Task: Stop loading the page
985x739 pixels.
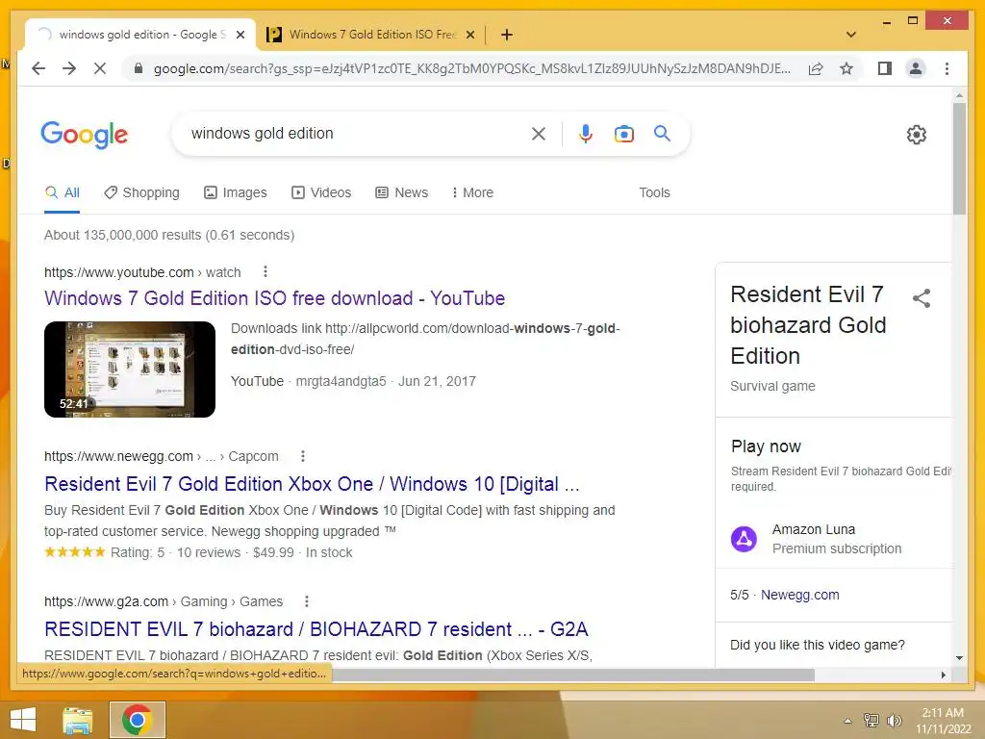Action: (100, 68)
